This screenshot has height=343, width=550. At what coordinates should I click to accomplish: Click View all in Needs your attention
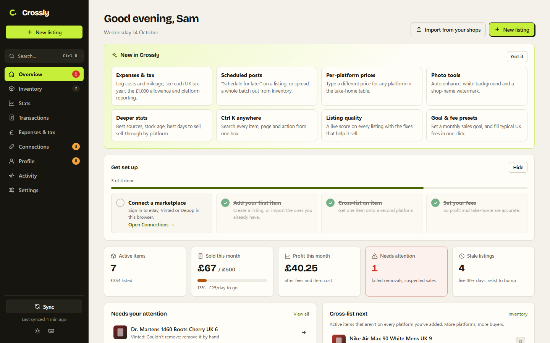pos(301,314)
